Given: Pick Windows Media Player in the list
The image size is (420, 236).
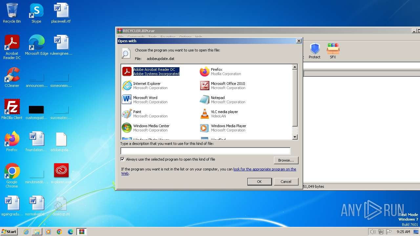Looking at the screenshot, I should point(223,128).
